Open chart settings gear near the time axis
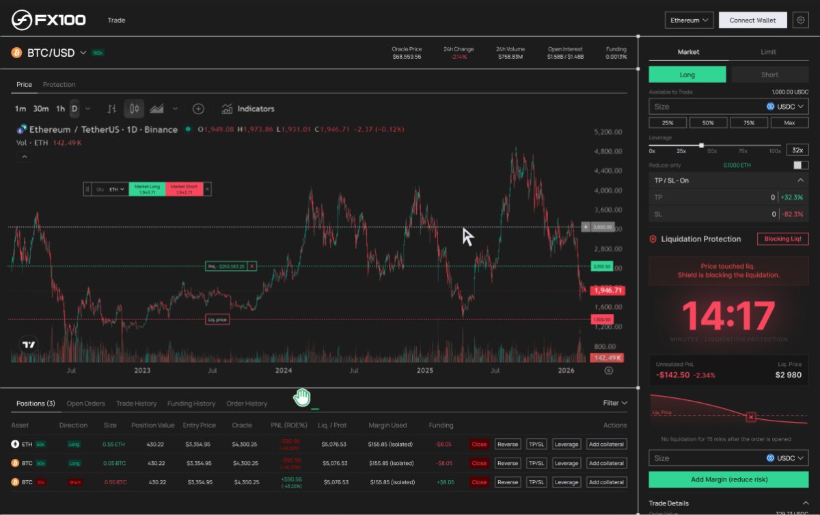Viewport: 820px width, 515px height. 609,370
